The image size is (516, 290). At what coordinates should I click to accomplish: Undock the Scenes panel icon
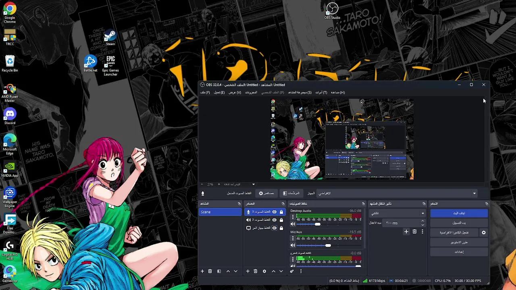click(239, 204)
